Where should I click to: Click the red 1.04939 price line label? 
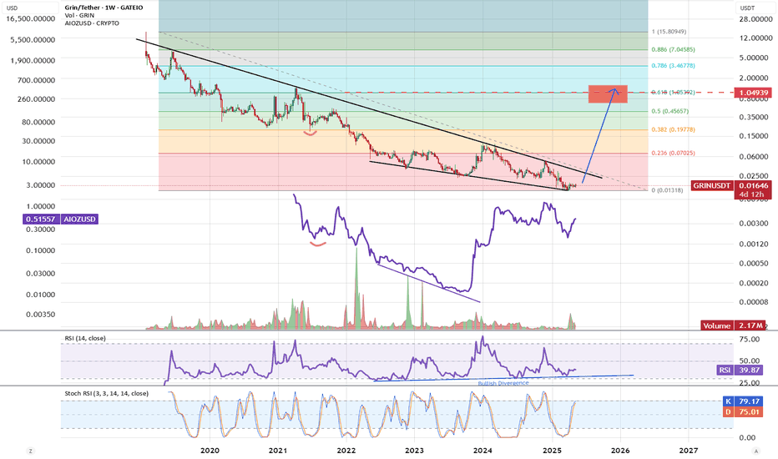point(753,93)
